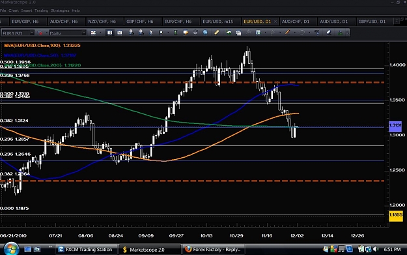This screenshot has width=407, height=255.
Task: Click the blue globe toolbar icon
Action: [x=205, y=33]
